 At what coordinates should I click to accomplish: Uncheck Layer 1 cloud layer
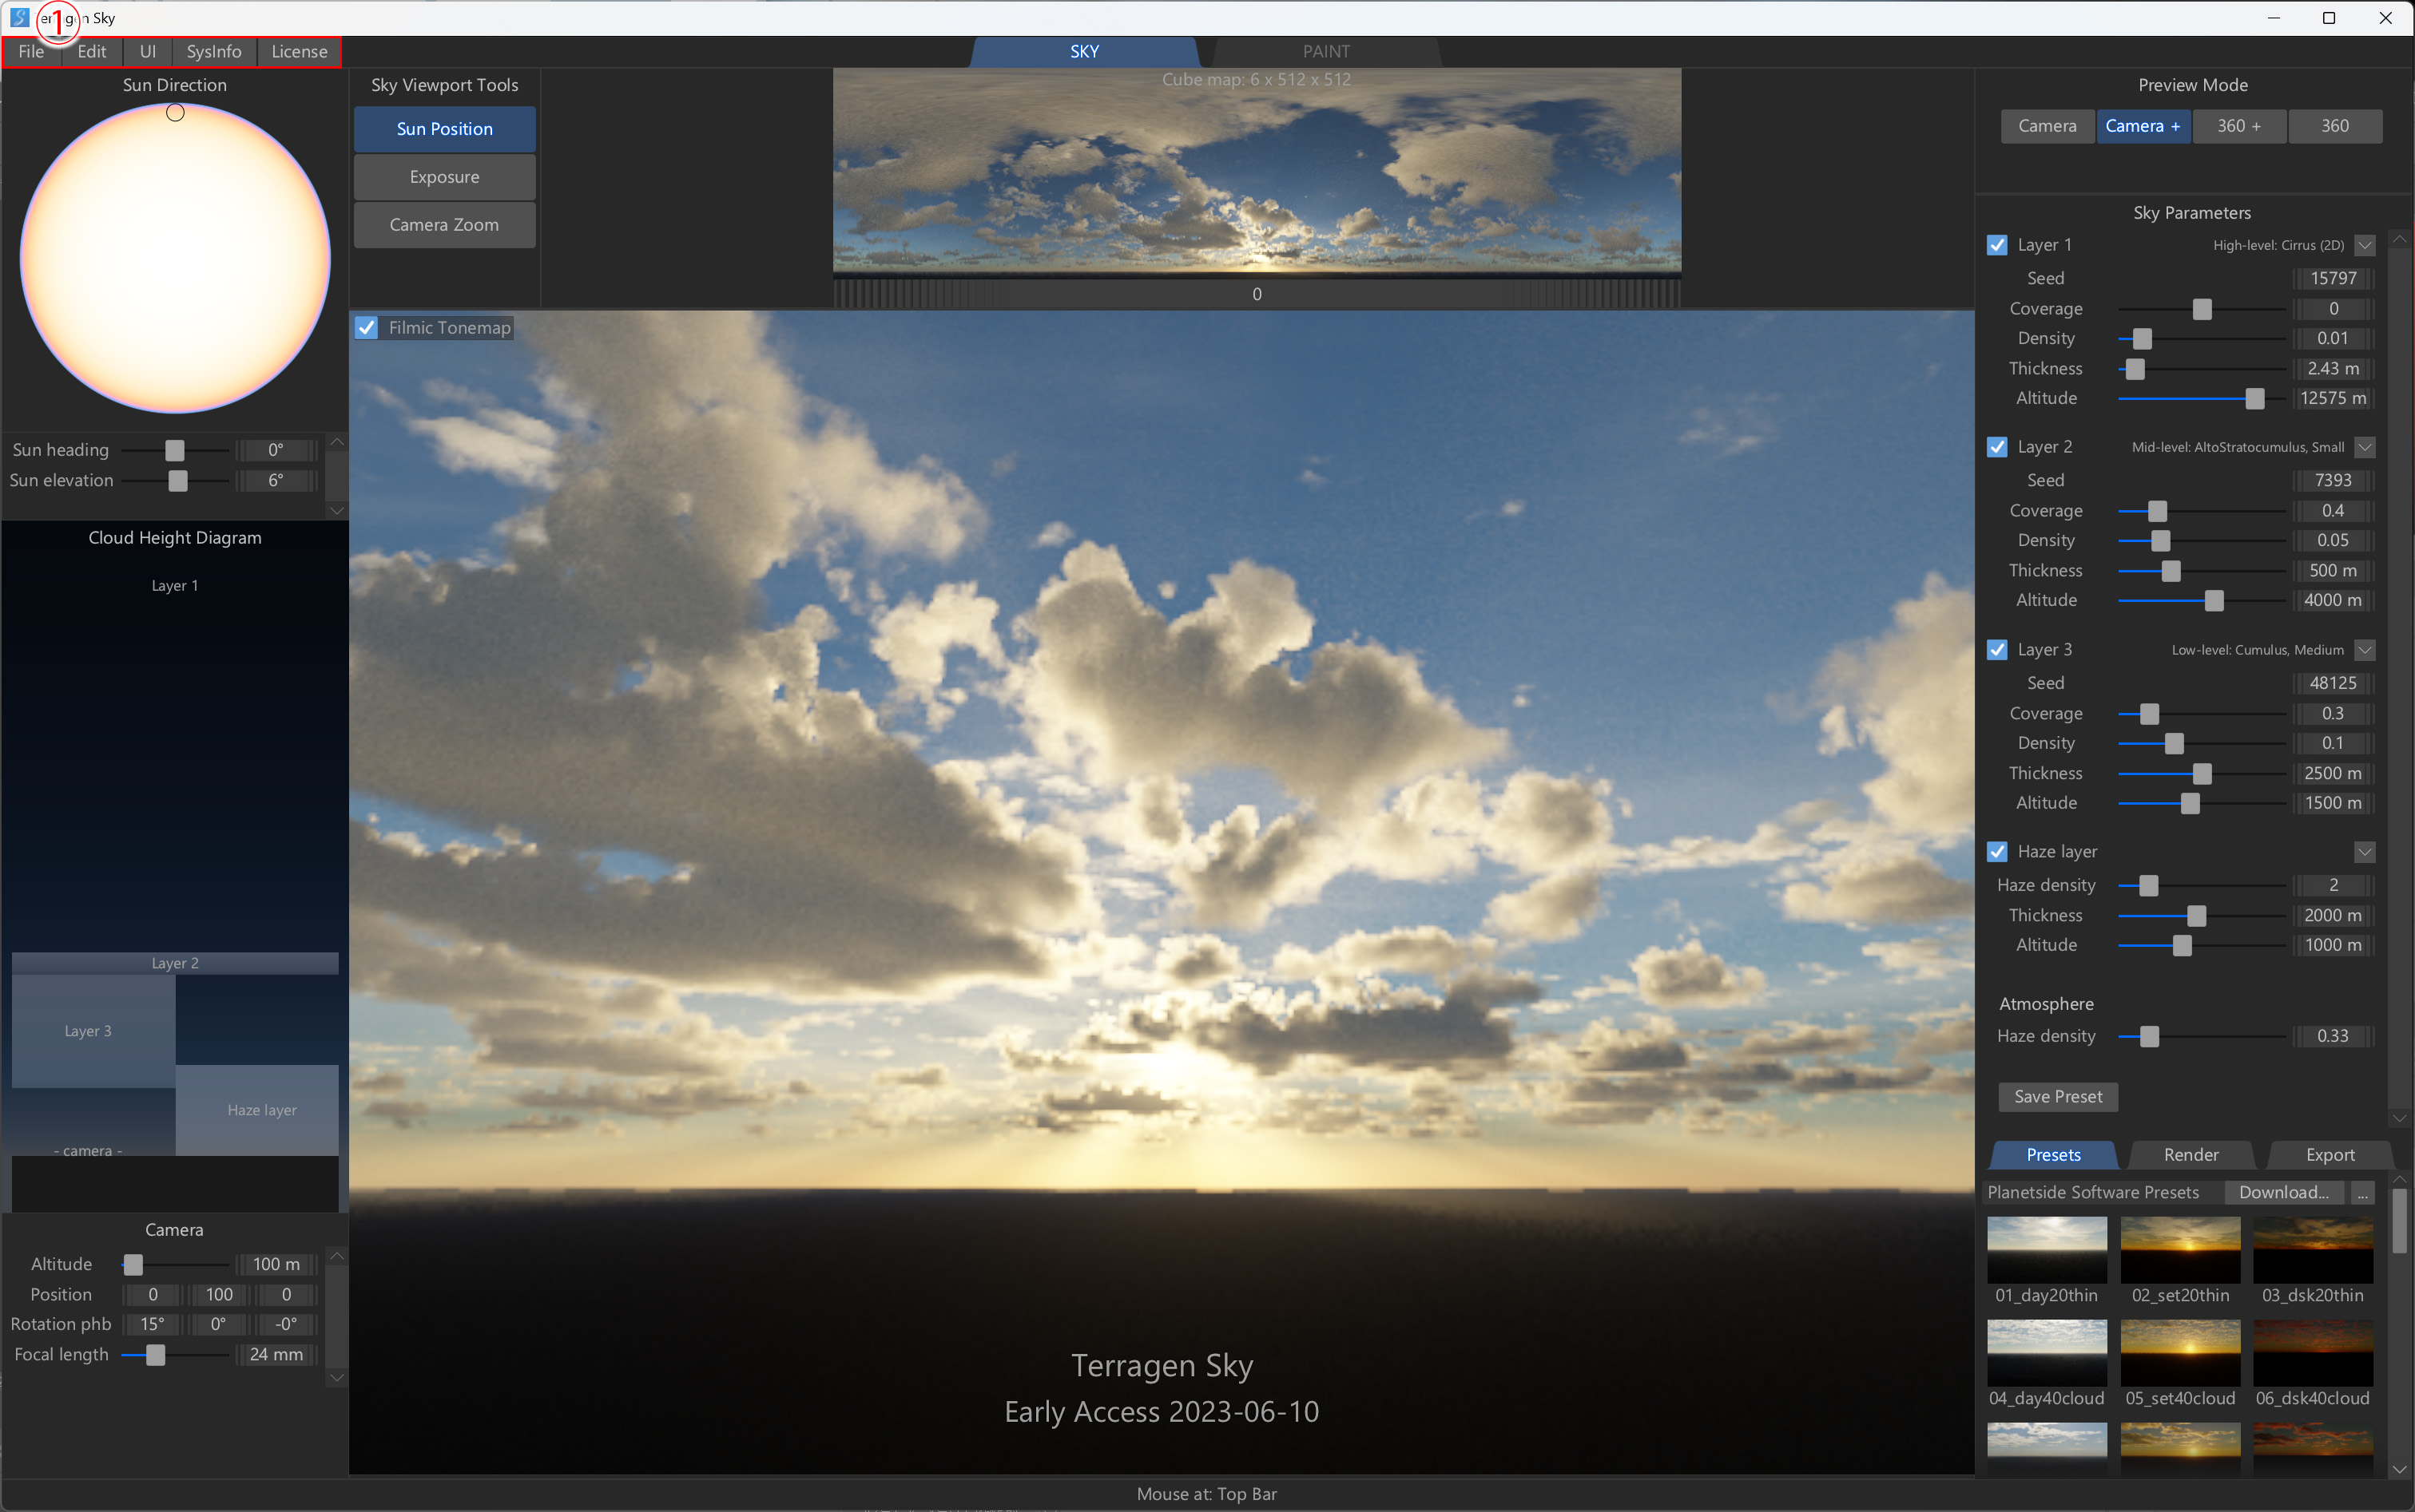click(x=1997, y=245)
